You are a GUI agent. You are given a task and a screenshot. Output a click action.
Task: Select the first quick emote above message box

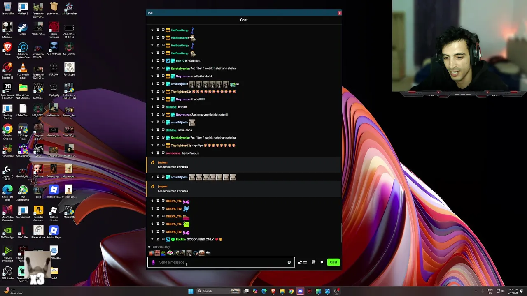point(151,253)
